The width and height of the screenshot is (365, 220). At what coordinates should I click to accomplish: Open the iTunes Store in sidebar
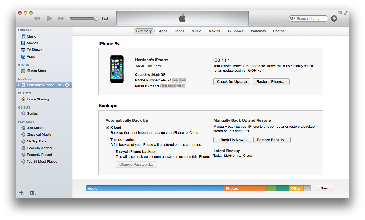[36, 71]
